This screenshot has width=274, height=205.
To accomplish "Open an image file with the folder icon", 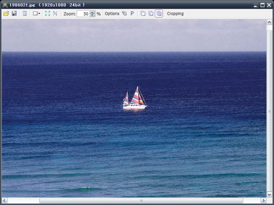I will (6, 13).
